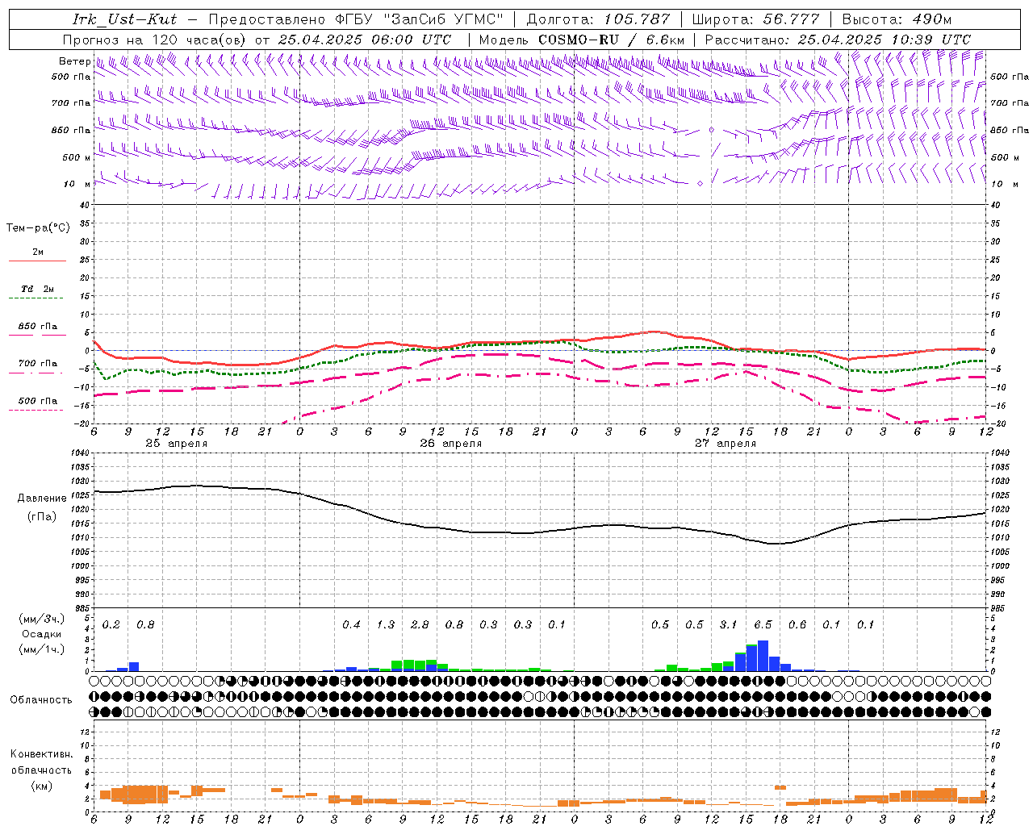Click the 0.2 three-hour precipitation value

coord(111,624)
